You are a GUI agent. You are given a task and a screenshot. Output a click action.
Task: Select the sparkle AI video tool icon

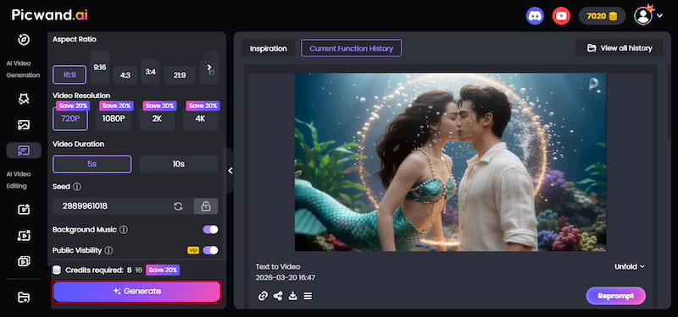tap(24, 100)
